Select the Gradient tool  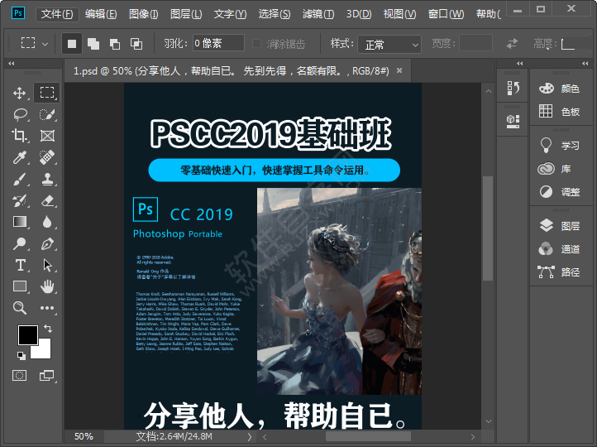[x=19, y=222]
